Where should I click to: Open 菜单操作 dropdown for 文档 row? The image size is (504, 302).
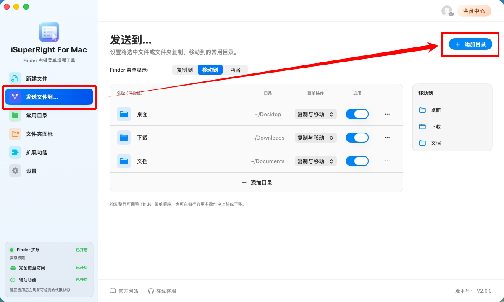tap(315, 161)
